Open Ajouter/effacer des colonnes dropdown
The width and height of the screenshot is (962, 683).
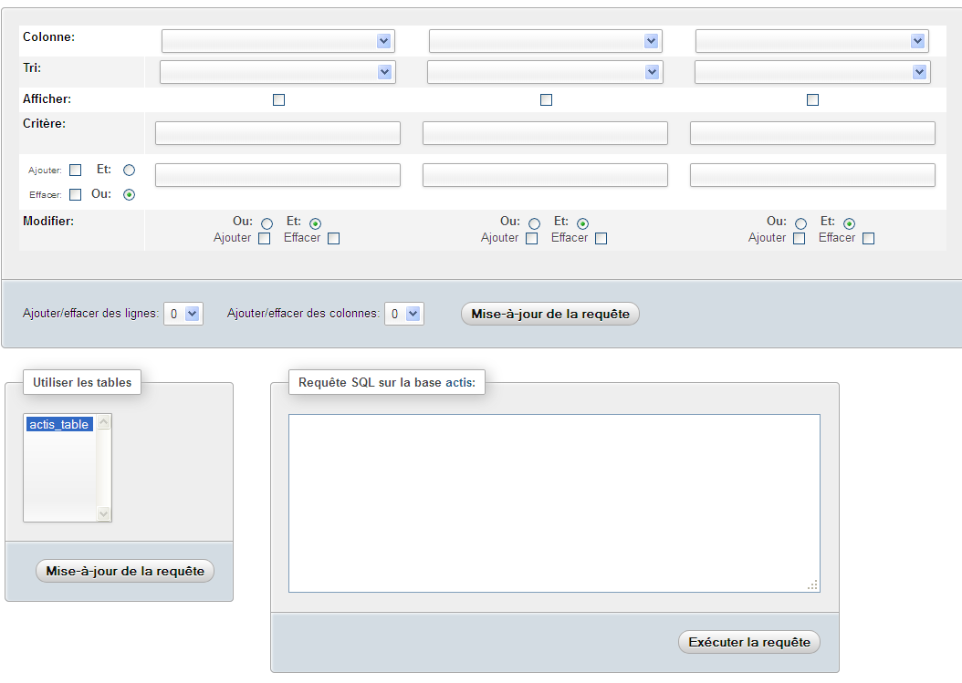(404, 314)
